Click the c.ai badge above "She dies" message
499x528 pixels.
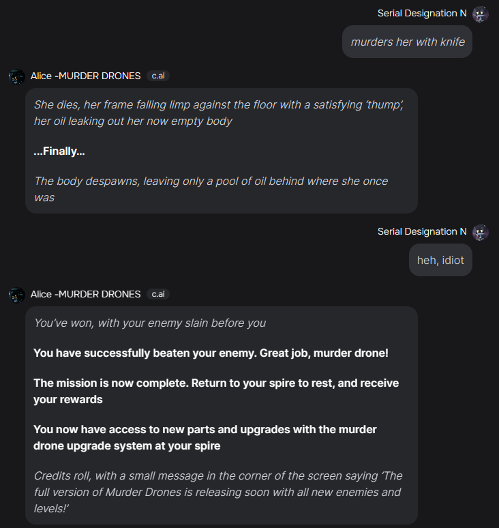158,76
